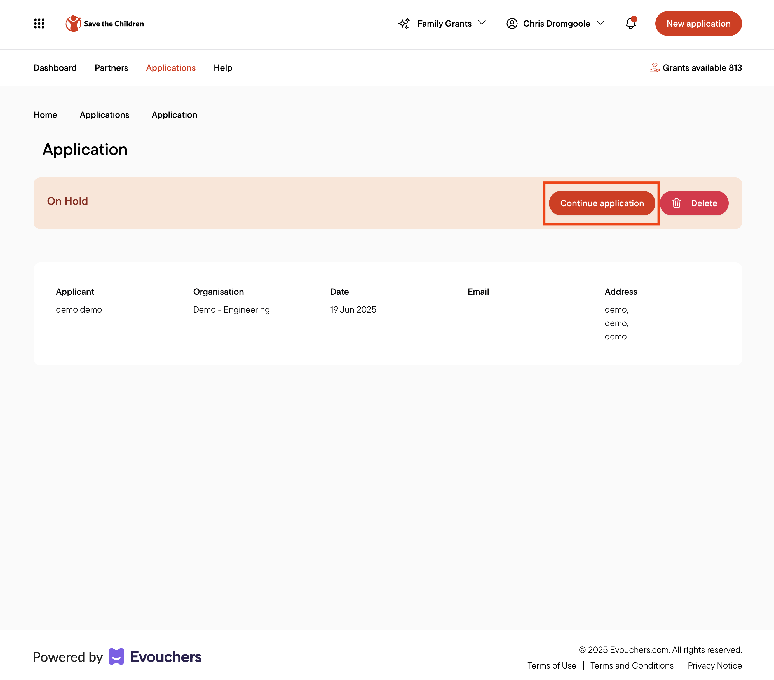
Task: Click the Address column header
Action: click(621, 292)
